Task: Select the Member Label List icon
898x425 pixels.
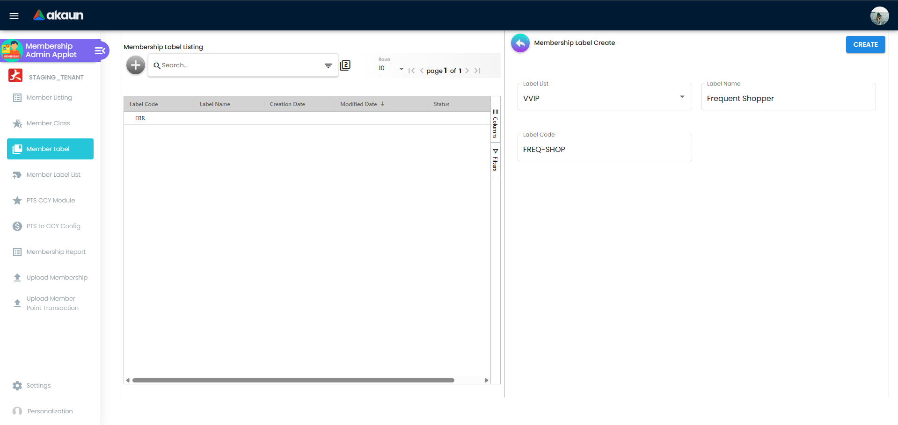Action: (x=17, y=174)
